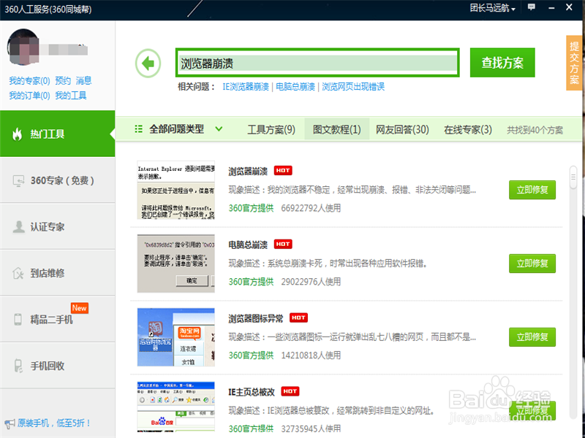The height and width of the screenshot is (438, 585).
Task: Open the IE主页总被改 thumbnail
Action: click(x=175, y=407)
